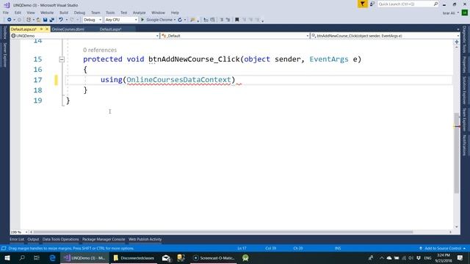Click the Undo toolbar icon
This screenshot has width=470, height=264.
61,20
